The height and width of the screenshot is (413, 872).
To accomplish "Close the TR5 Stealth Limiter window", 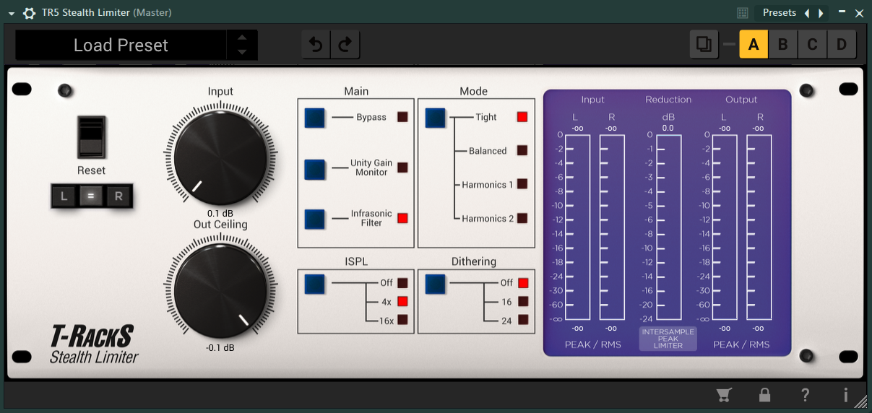I will 859,13.
